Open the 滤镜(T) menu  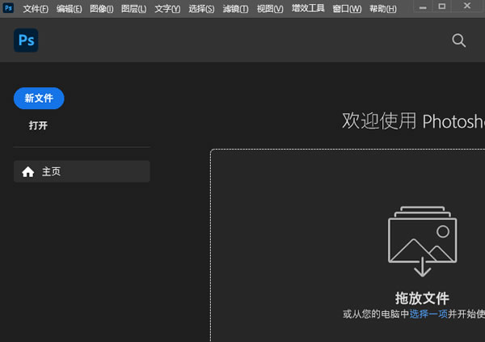point(235,9)
